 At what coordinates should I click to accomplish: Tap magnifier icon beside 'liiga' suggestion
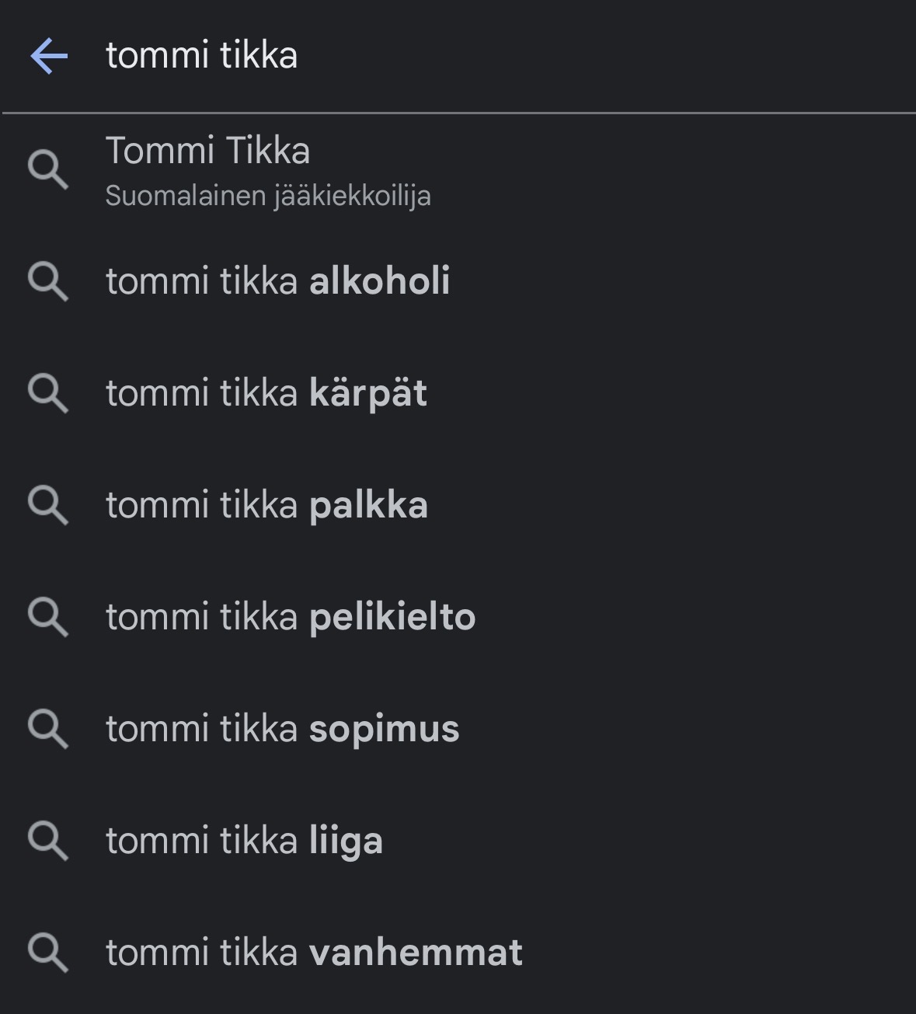coord(48,841)
